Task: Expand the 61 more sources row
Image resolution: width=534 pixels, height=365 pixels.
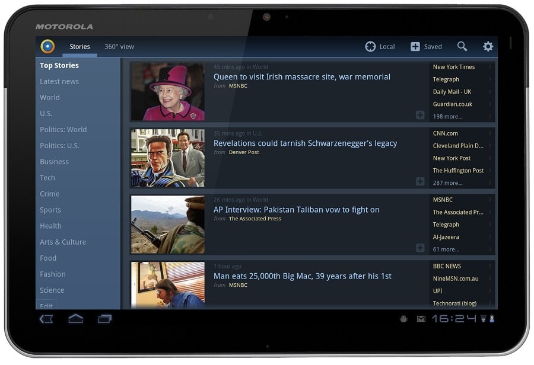Action: [x=462, y=249]
